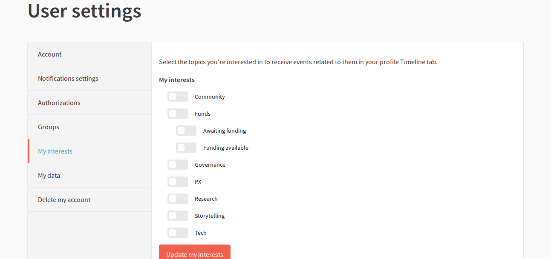
Task: Switch on the PX interest toggle
Action: pyautogui.click(x=177, y=182)
